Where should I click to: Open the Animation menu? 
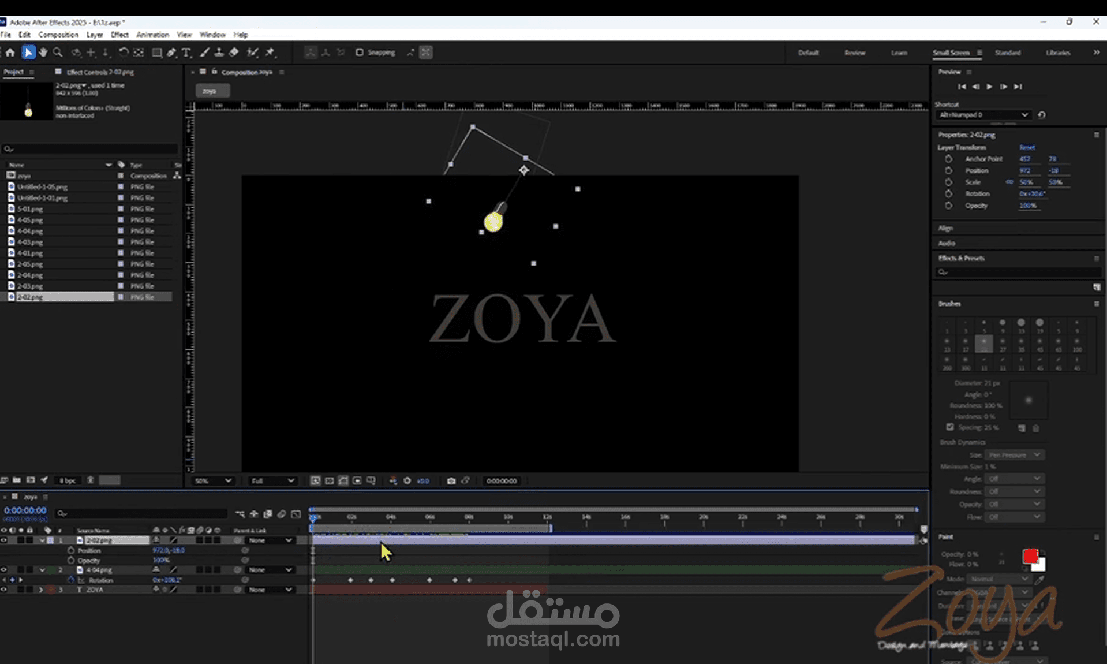[x=152, y=35]
